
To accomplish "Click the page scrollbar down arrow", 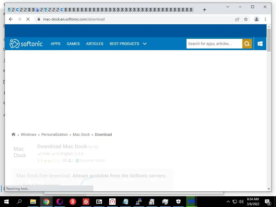I will pos(269,189).
